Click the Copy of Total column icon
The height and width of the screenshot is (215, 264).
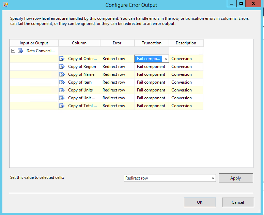pyautogui.click(x=62, y=106)
